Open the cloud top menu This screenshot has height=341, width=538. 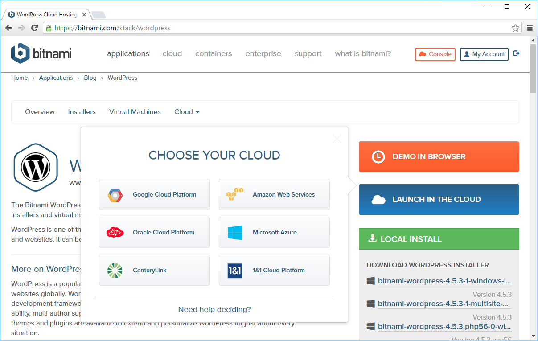172,54
